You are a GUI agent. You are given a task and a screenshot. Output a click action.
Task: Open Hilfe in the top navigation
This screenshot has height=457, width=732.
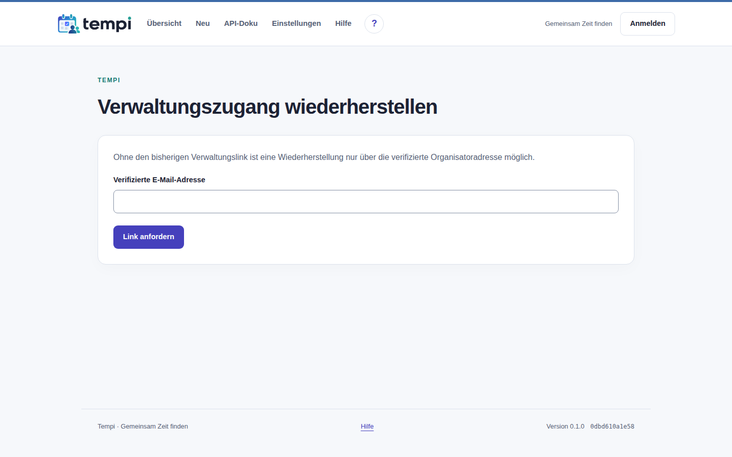tap(343, 23)
